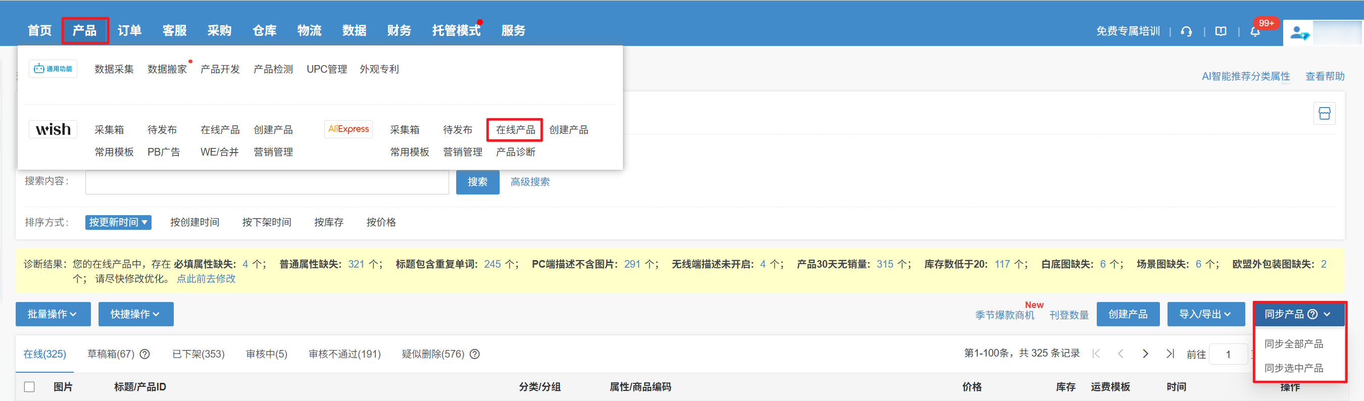Select 按更新时间 sort order toggle

[118, 222]
